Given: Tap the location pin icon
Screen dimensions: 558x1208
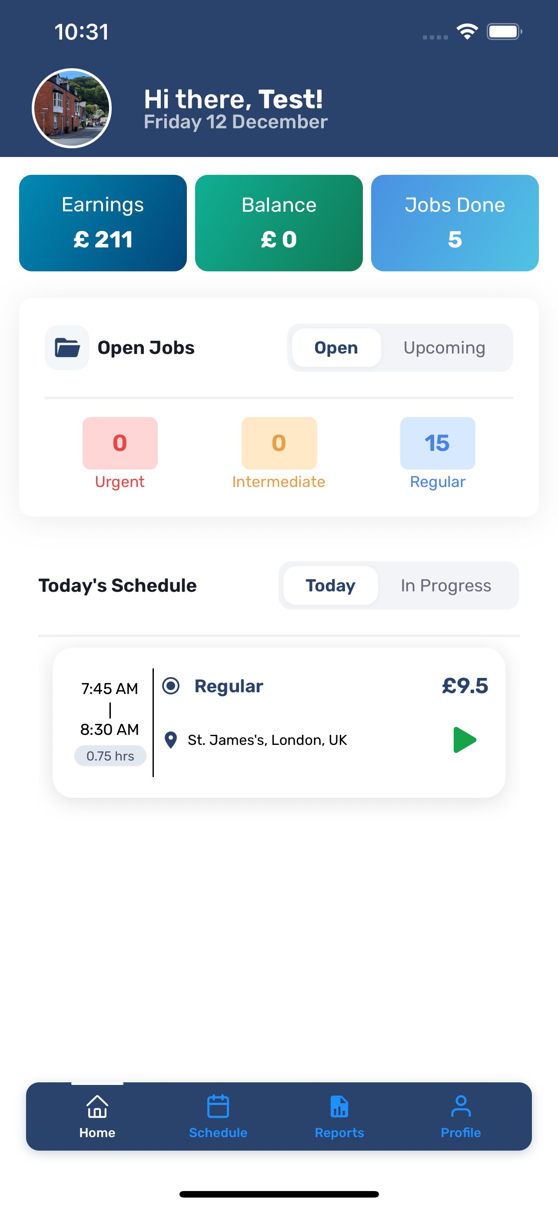Looking at the screenshot, I should coord(171,740).
